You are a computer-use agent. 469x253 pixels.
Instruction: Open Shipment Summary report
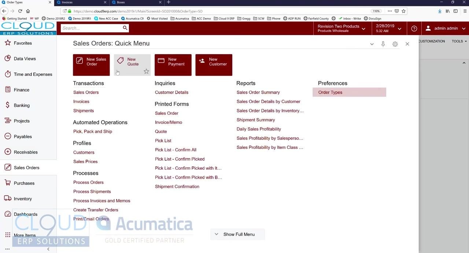256,120
